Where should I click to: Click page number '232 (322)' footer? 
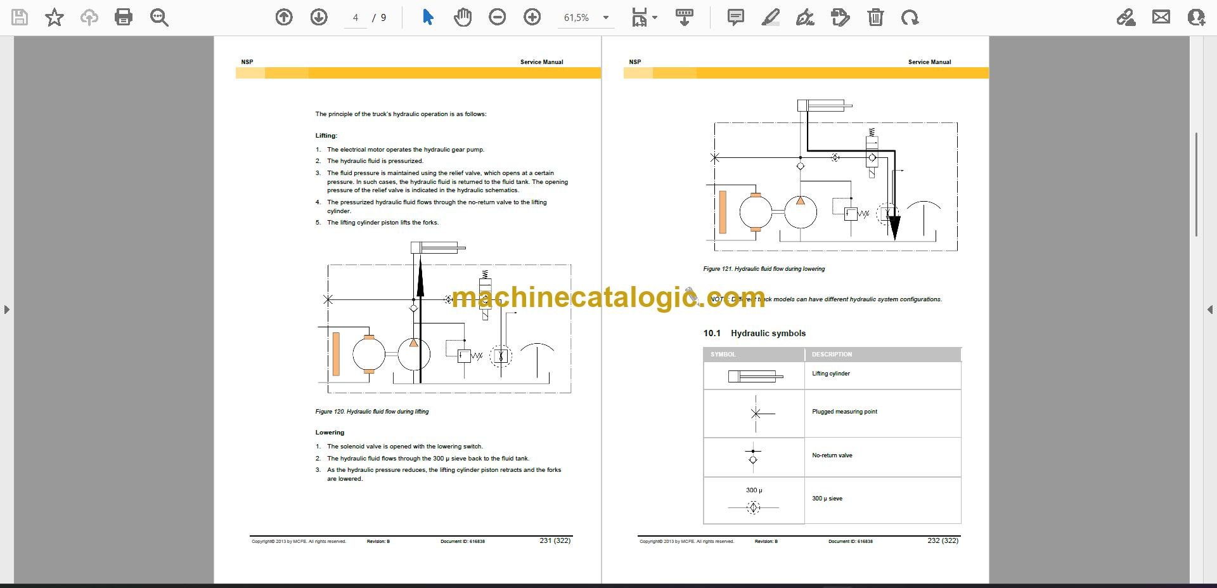pyautogui.click(x=943, y=540)
